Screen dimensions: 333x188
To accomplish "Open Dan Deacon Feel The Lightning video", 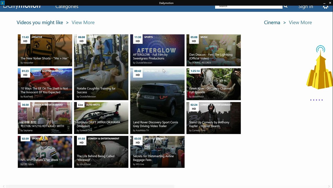I will (x=214, y=50).
